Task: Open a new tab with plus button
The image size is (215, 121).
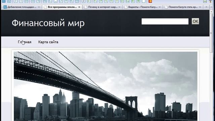Action: (x=206, y=7)
